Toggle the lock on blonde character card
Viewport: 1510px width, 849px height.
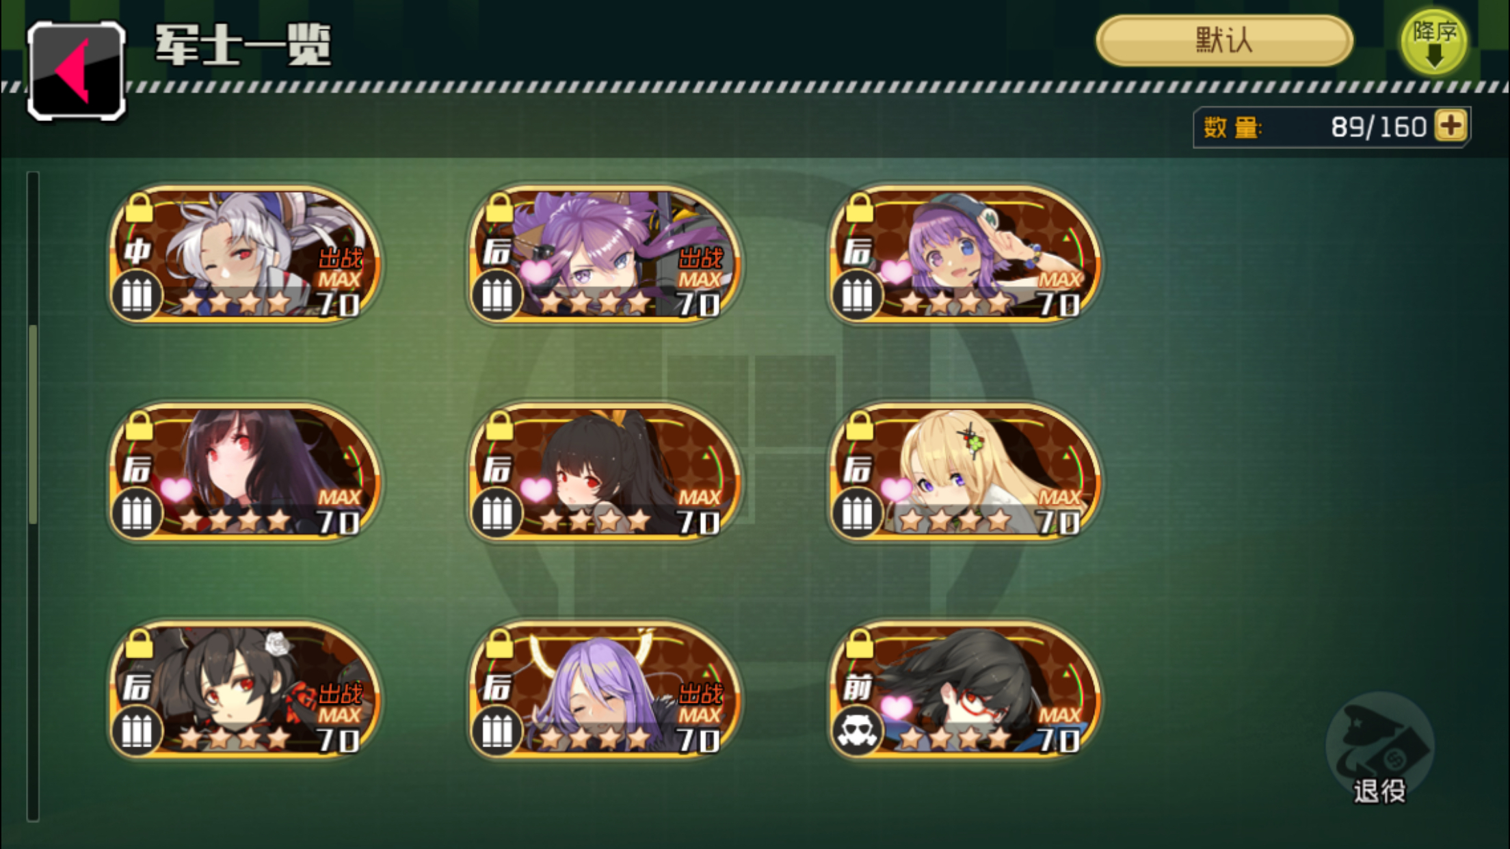point(859,426)
